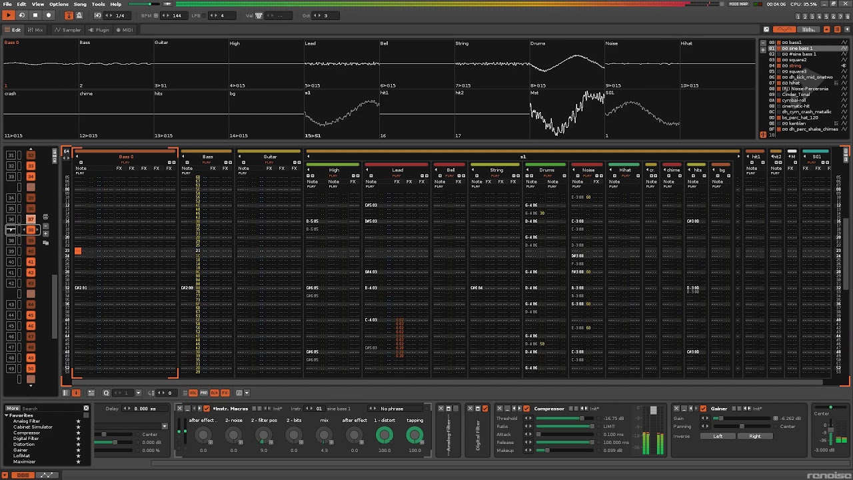Image resolution: width=853 pixels, height=480 pixels.
Task: Click automap icon on Gainer Gain parameter
Action: (775, 418)
